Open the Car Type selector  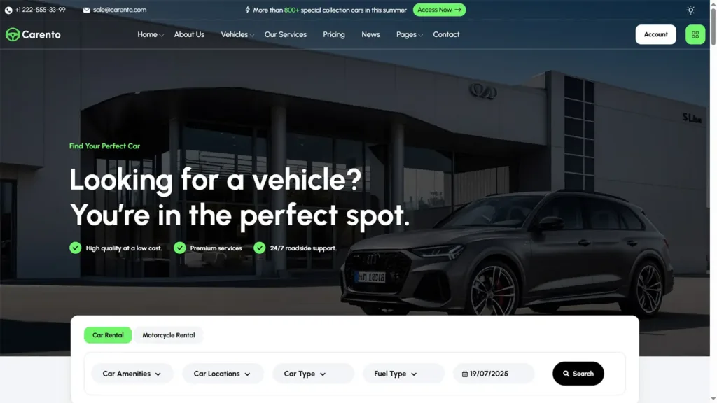point(313,374)
